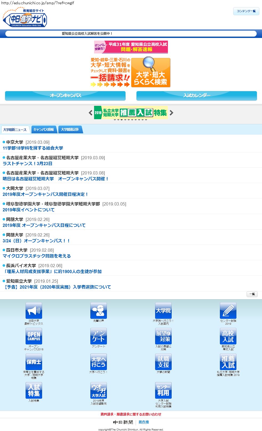The height and width of the screenshot is (431, 262).
Task: Open the 明日は名古屋経営短期大学 オープンキャンパス開催 headline
Action: click(x=56, y=179)
